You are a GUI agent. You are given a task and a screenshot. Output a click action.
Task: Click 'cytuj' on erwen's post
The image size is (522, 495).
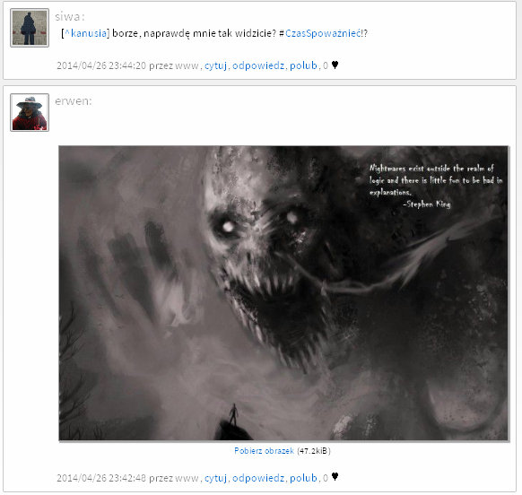tap(216, 478)
